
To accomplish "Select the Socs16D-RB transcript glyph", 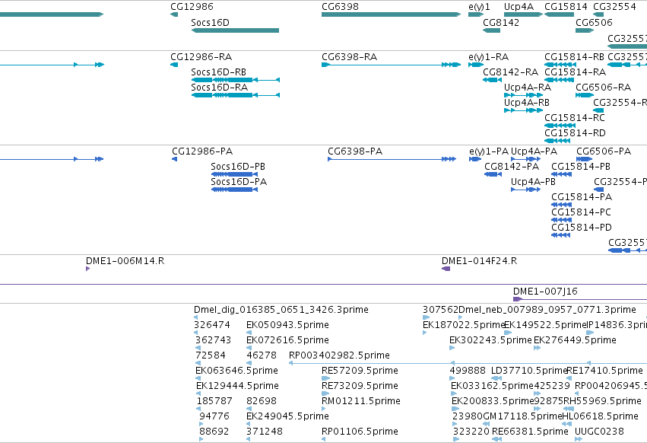I will tap(236, 80).
